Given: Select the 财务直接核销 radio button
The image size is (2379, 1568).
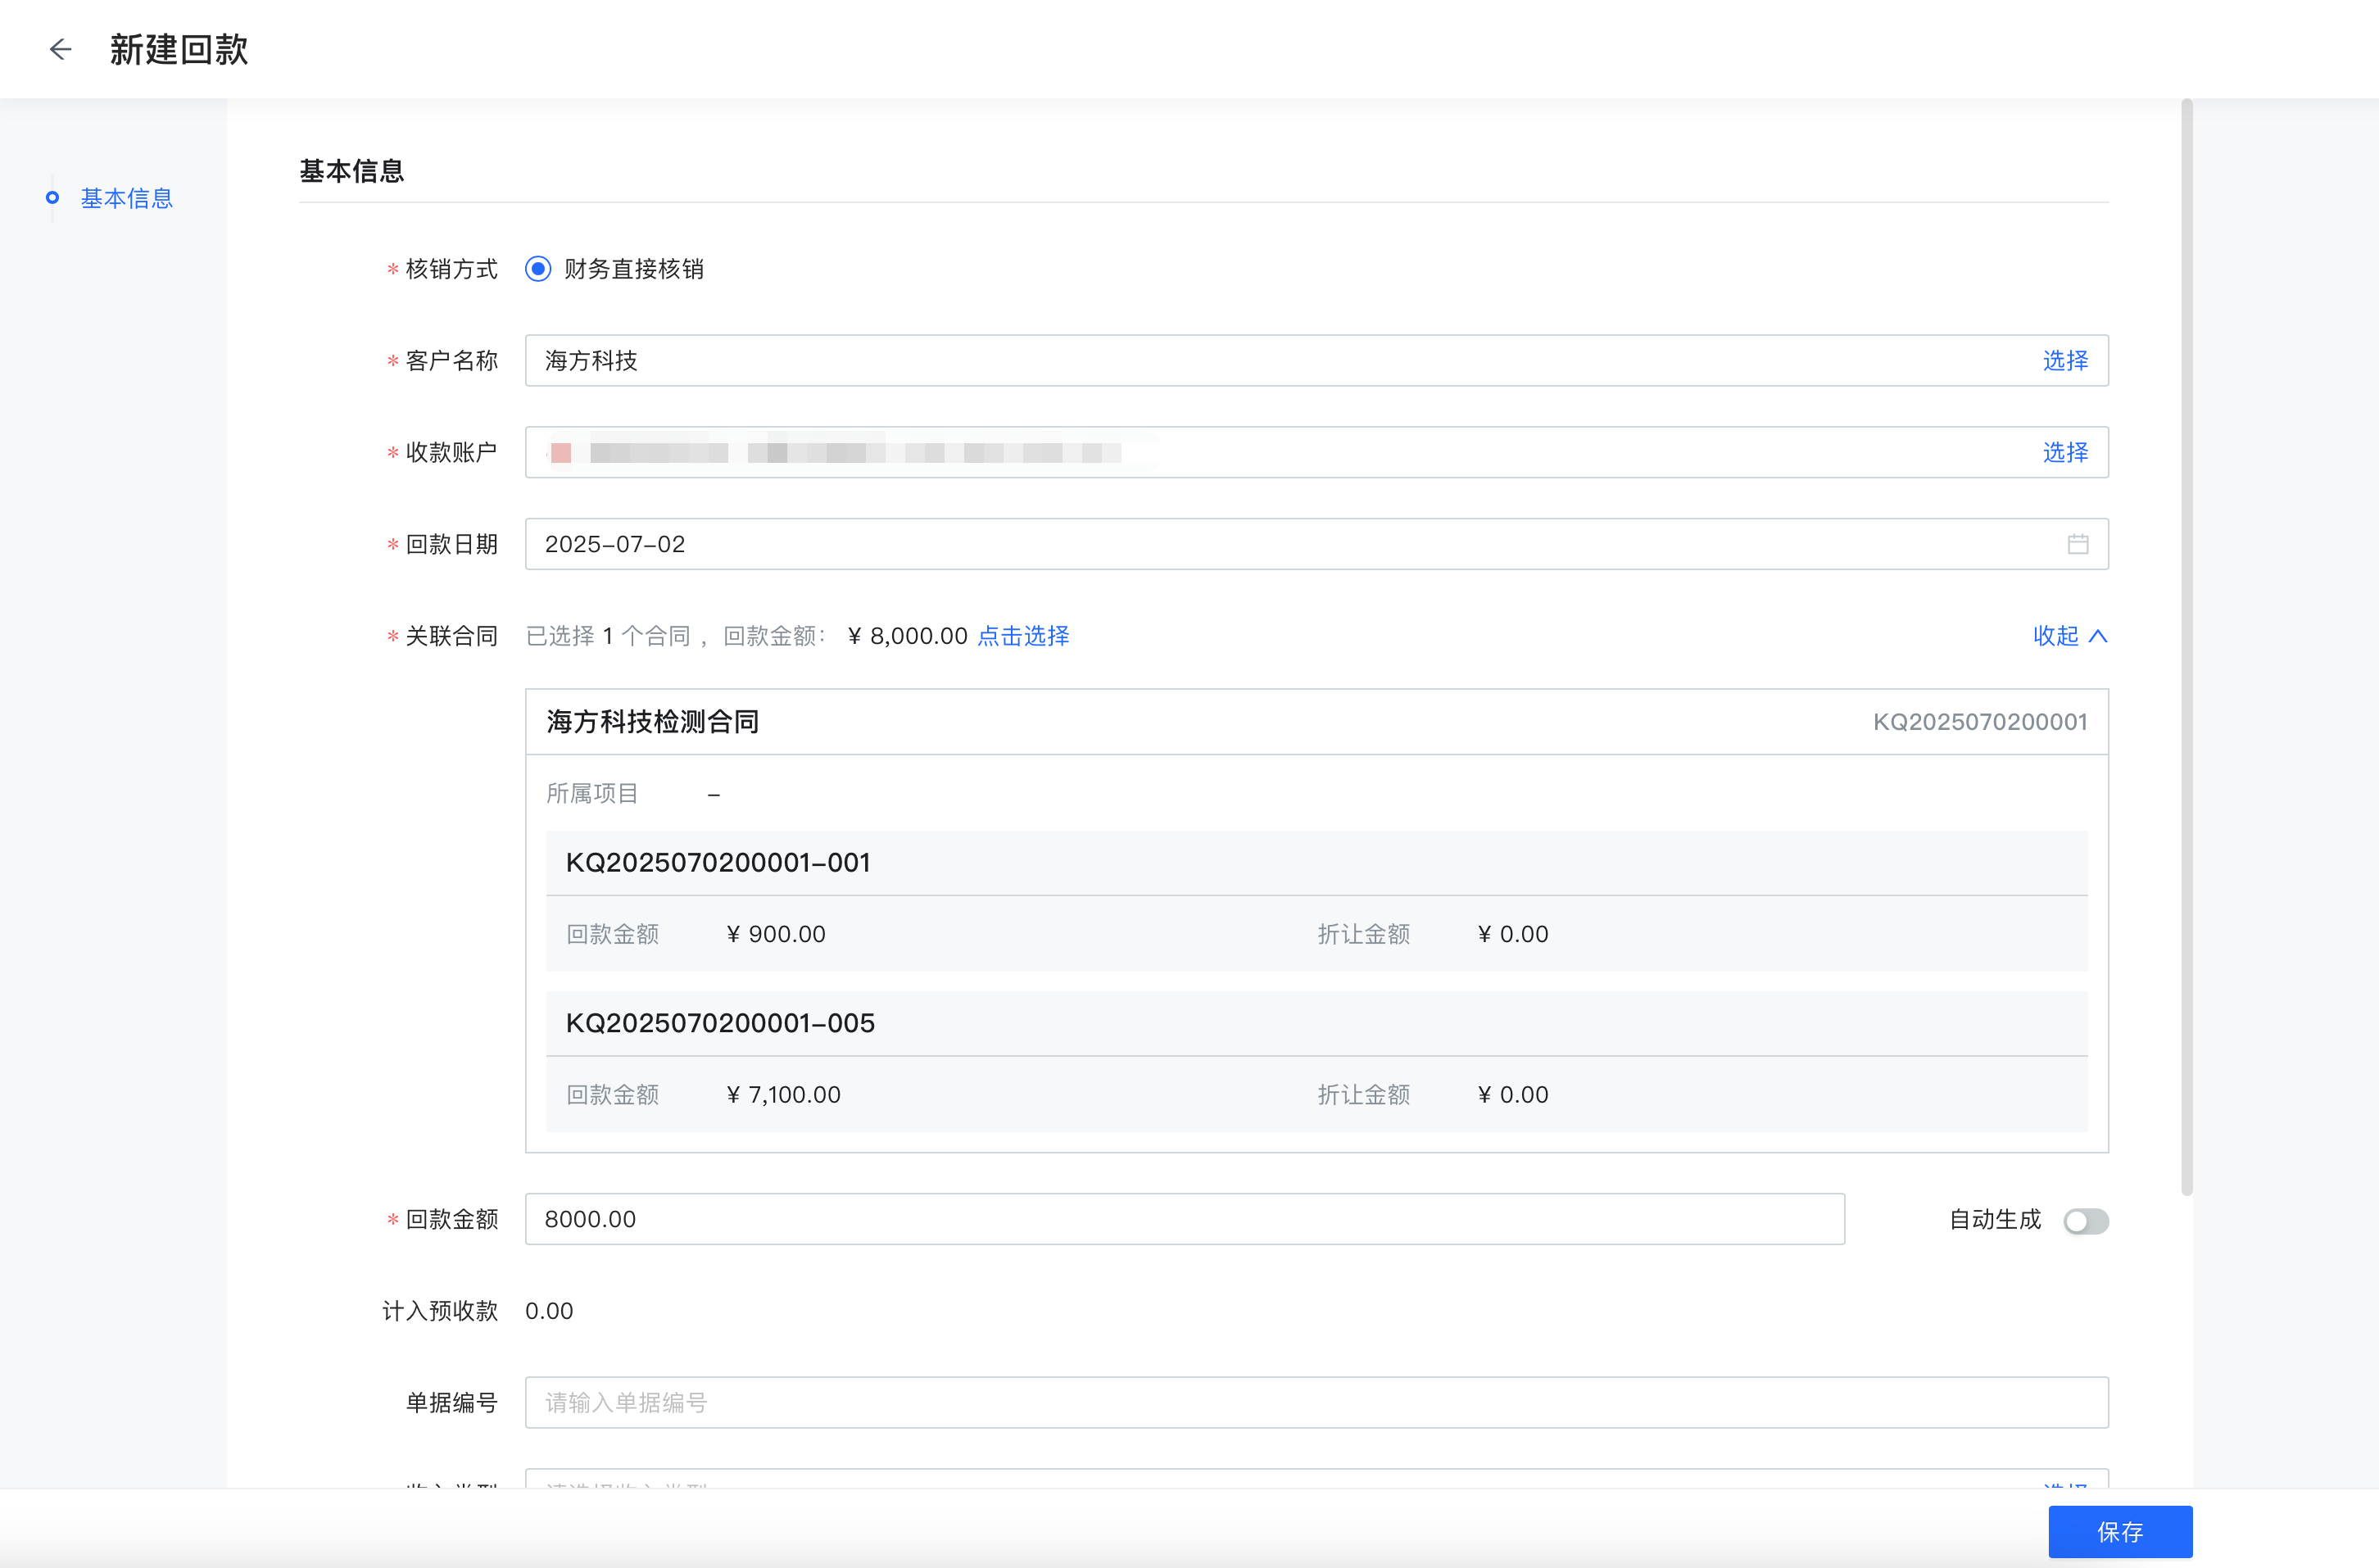Looking at the screenshot, I should click(538, 269).
